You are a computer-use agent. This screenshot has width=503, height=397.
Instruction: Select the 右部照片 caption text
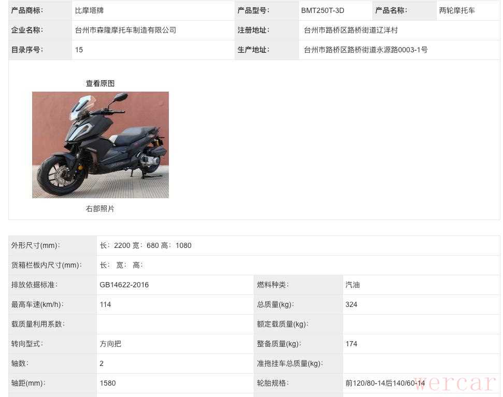pos(100,209)
